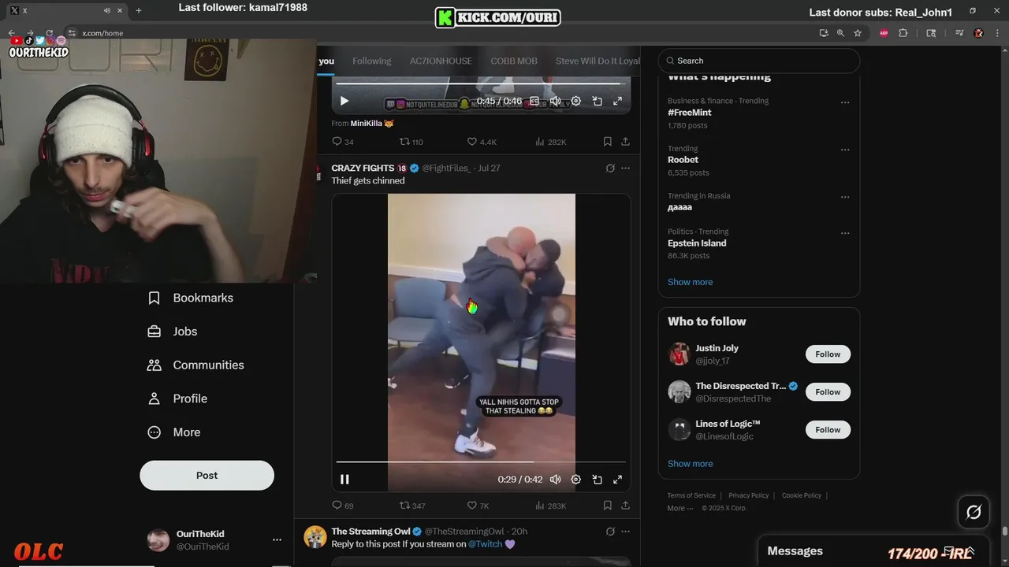Open more options for #FreeMint trend
Image resolution: width=1009 pixels, height=567 pixels.
845,102
